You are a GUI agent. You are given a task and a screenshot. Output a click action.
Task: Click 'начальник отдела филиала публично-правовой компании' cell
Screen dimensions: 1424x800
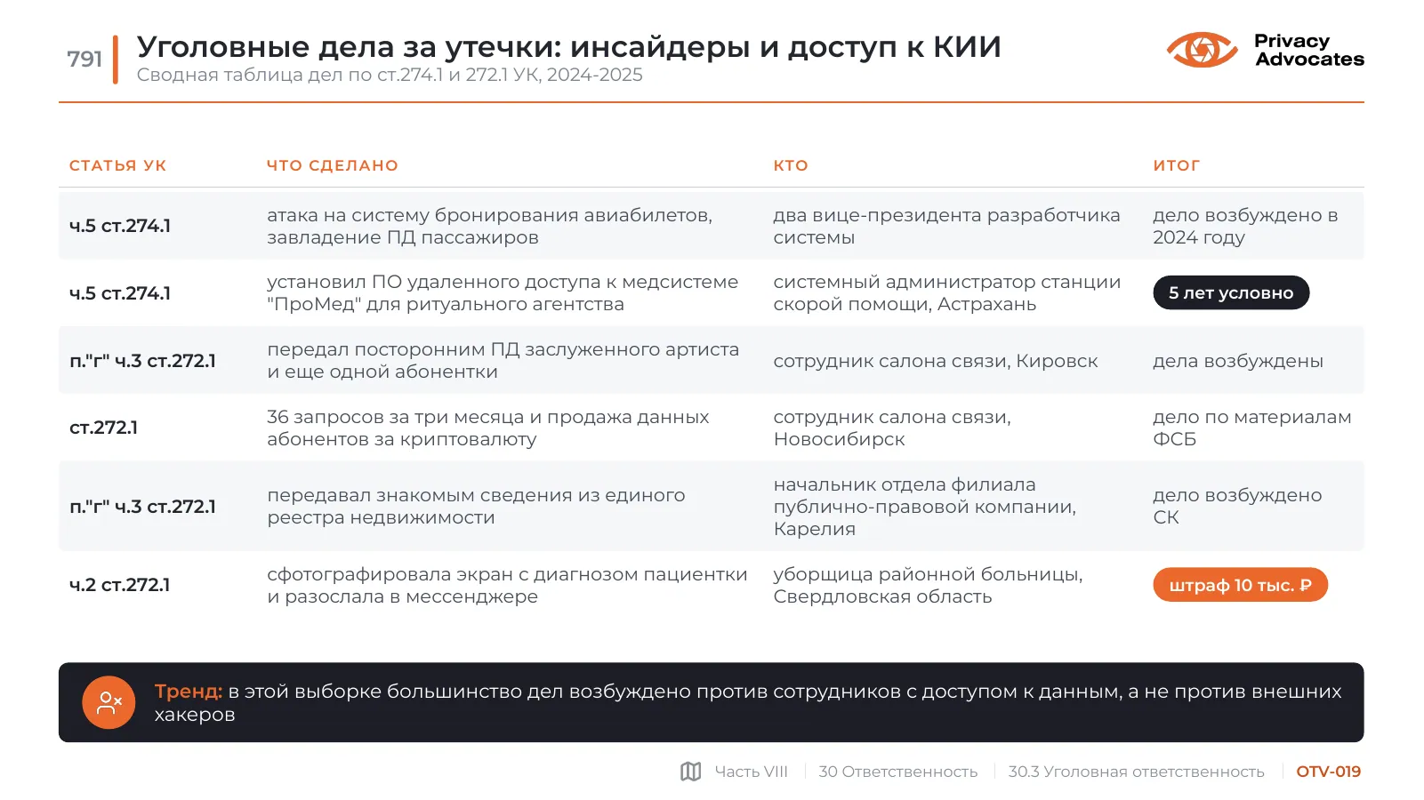pos(925,507)
